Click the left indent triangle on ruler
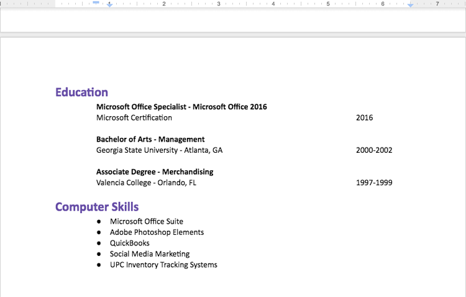 click(x=110, y=6)
